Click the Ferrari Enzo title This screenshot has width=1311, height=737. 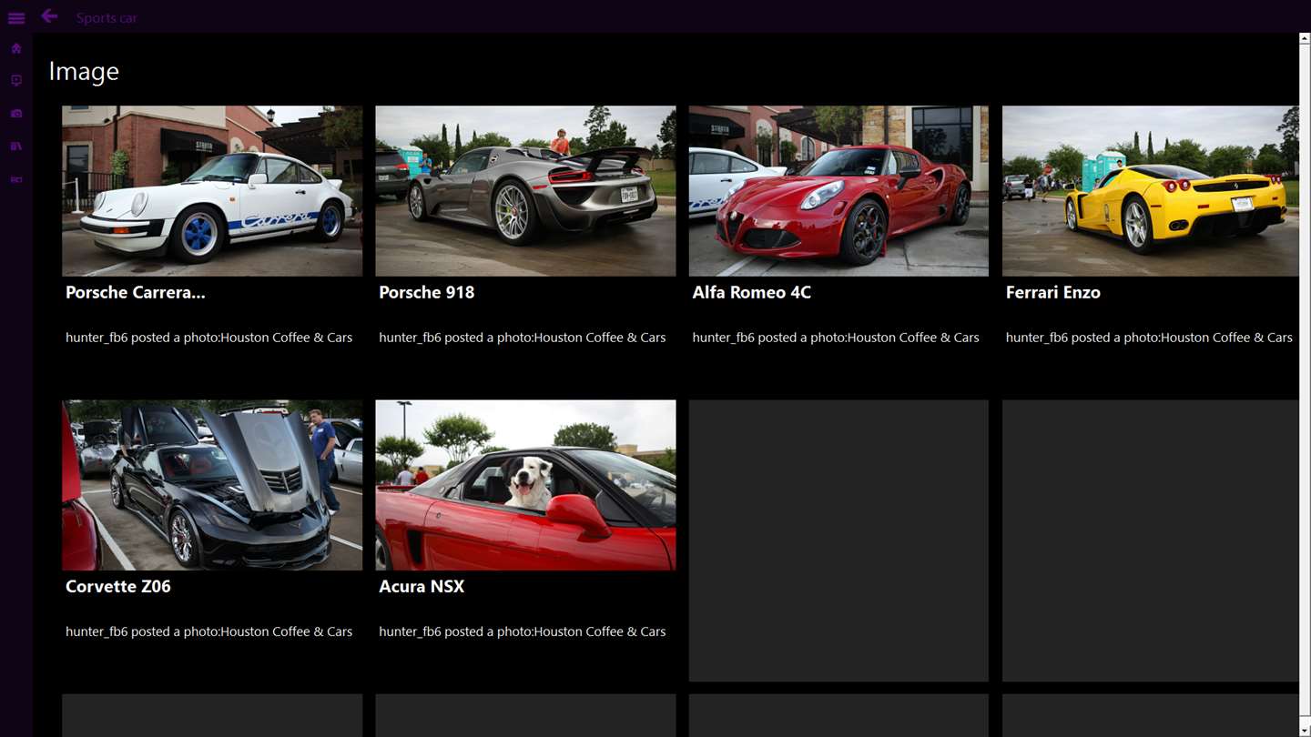[x=1052, y=292]
